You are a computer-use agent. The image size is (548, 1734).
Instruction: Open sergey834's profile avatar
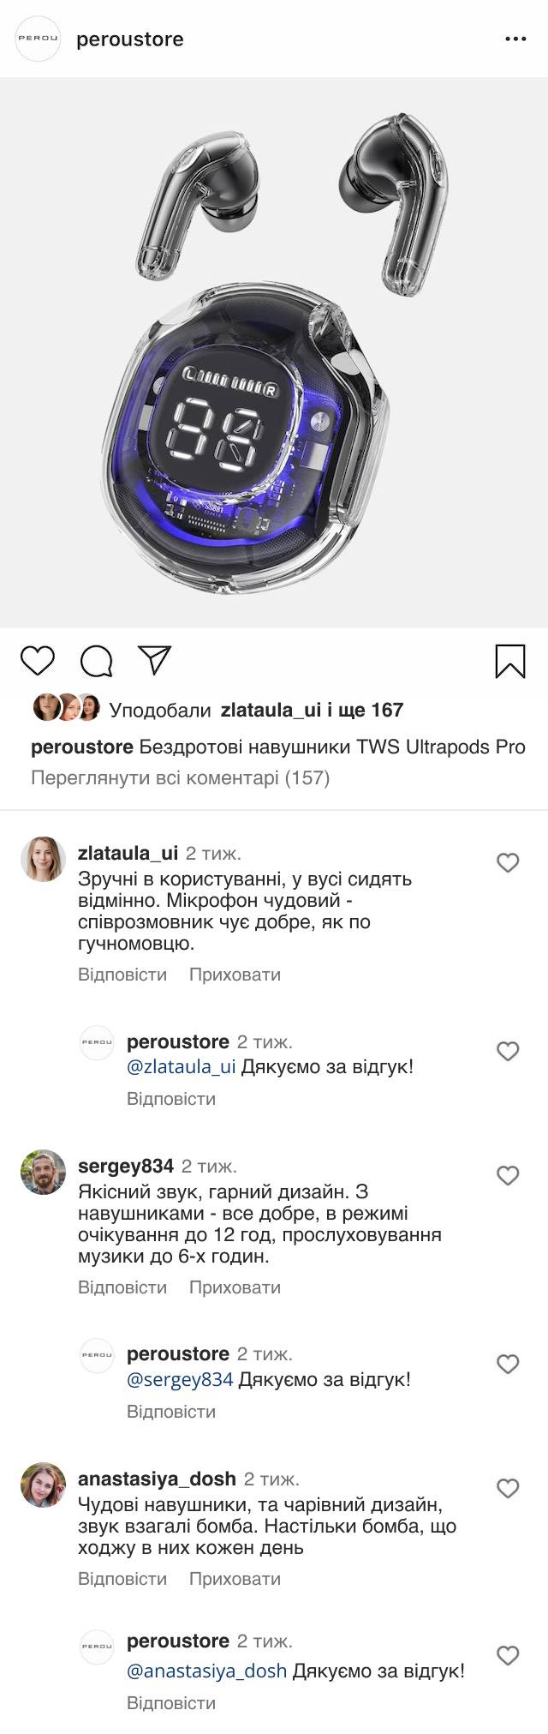(x=43, y=1172)
